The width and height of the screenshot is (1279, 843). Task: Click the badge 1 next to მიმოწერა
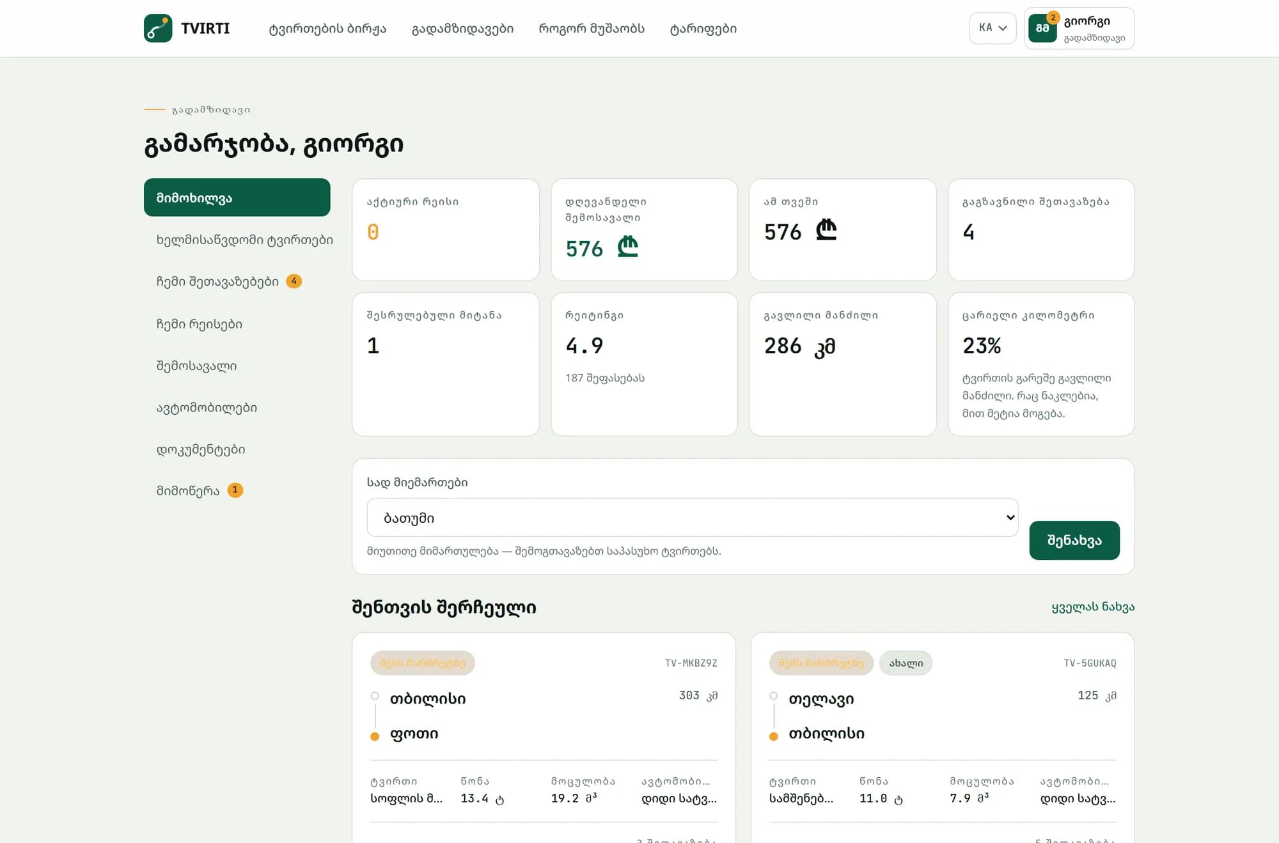(x=235, y=490)
